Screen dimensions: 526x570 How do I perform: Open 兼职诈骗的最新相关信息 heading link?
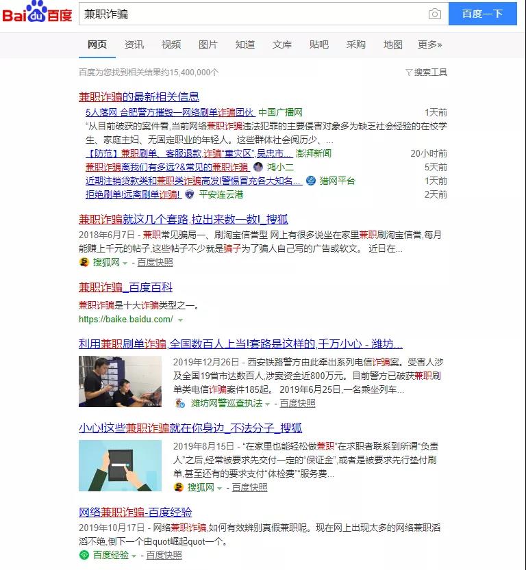[139, 96]
